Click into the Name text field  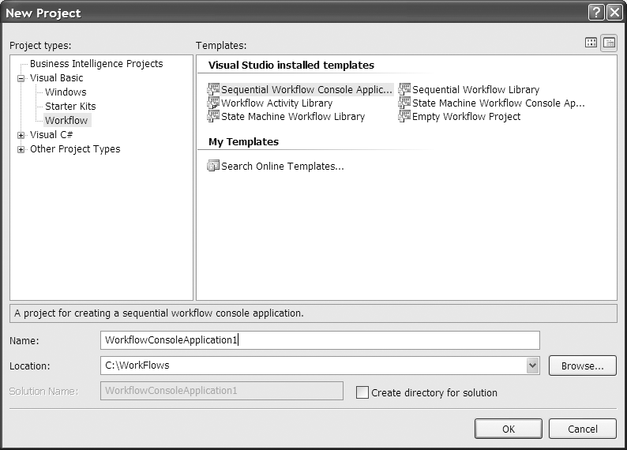[x=320, y=340]
